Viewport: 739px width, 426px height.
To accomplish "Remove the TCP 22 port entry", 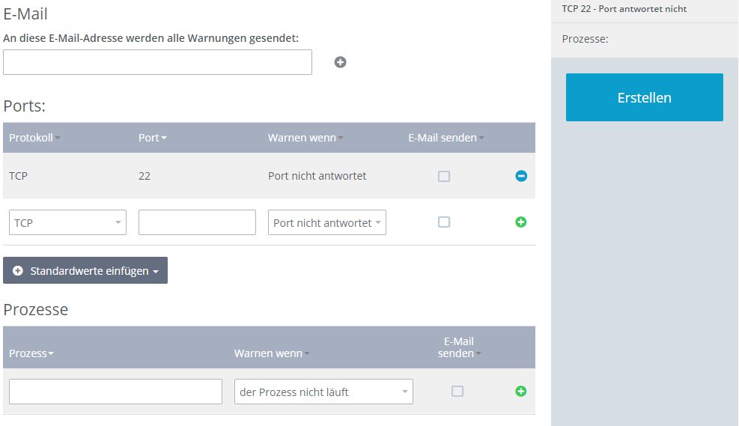I will click(x=521, y=176).
